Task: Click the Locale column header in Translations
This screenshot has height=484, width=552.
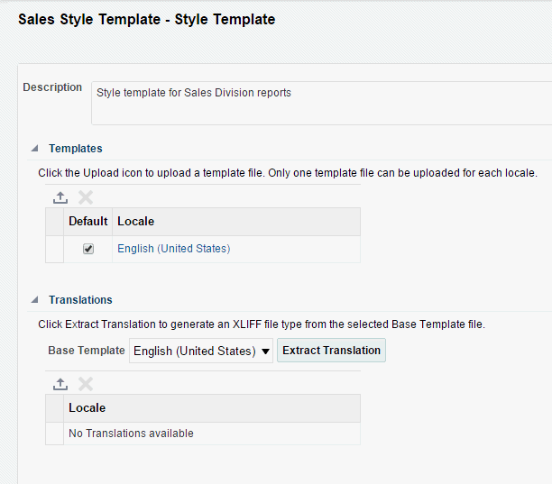Action: pyautogui.click(x=87, y=408)
